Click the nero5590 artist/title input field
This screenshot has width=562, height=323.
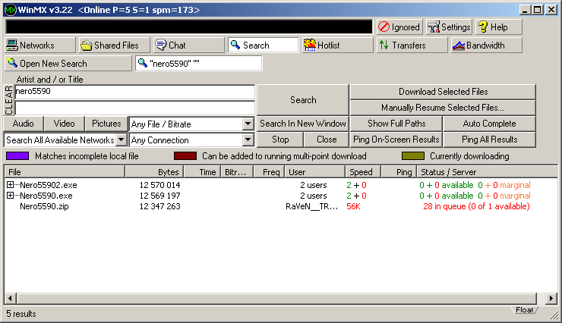134,92
